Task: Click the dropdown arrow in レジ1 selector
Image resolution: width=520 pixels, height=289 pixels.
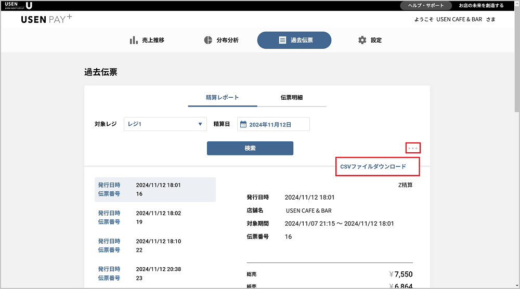Action: tap(200, 124)
